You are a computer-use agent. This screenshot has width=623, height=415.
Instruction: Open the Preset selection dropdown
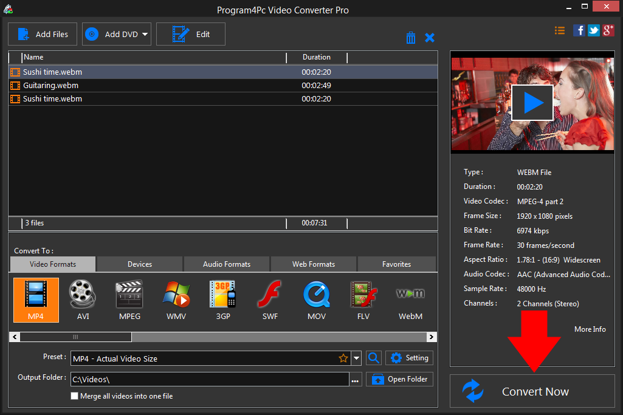356,358
